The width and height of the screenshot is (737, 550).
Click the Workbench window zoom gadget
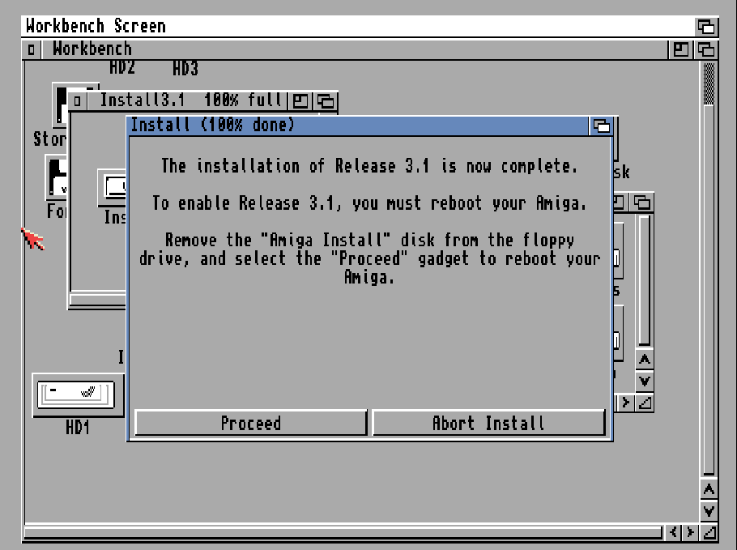point(680,49)
